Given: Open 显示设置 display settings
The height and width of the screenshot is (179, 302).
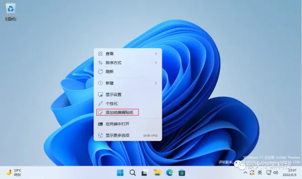Looking at the screenshot, I should (128, 95).
